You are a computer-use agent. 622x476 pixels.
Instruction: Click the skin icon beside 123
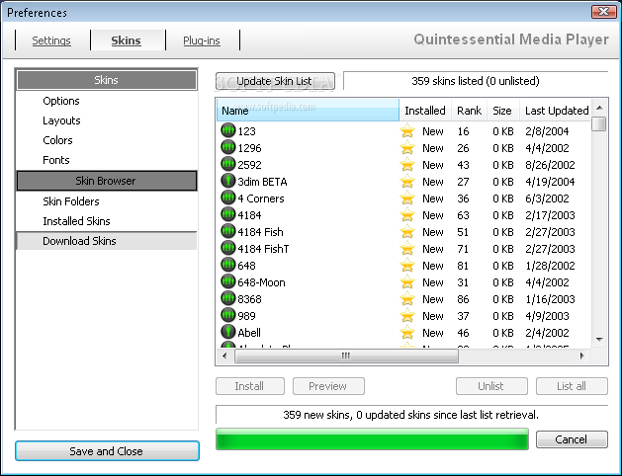coord(228,130)
